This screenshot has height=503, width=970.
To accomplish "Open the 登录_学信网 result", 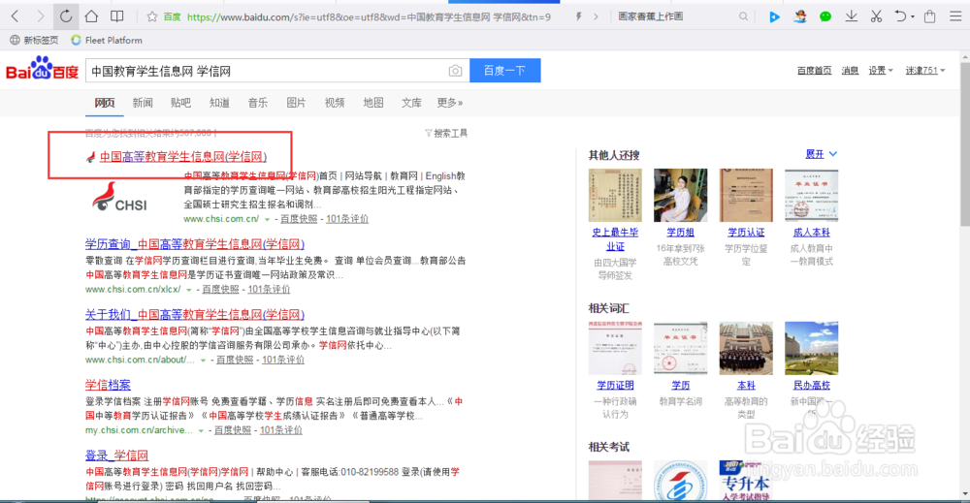I will [117, 456].
